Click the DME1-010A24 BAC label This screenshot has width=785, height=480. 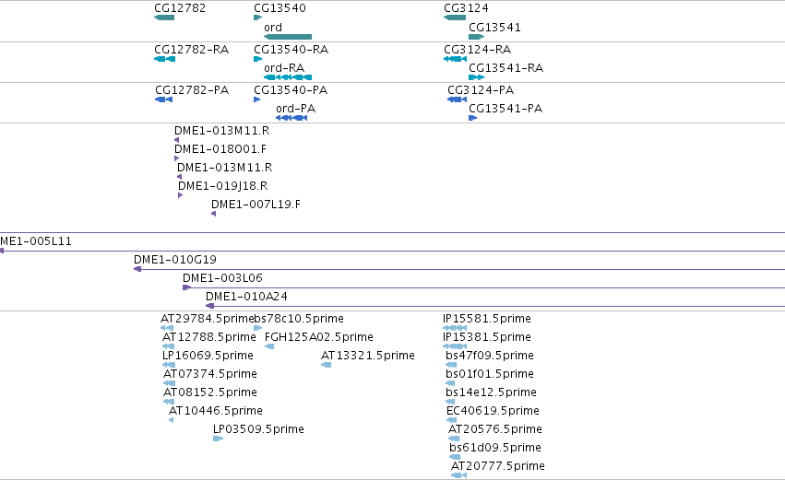[x=246, y=297]
